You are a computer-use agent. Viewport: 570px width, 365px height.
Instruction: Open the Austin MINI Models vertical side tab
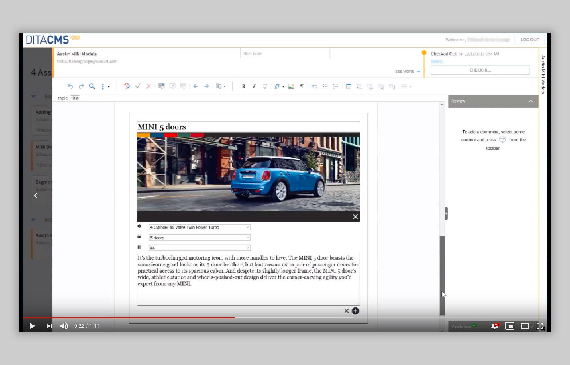(543, 75)
